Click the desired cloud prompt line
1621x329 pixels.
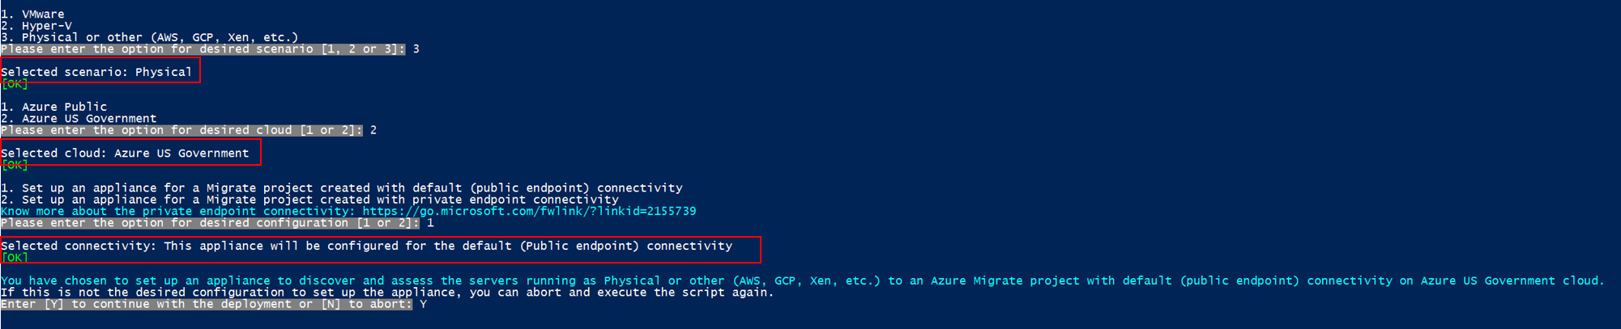point(181,130)
